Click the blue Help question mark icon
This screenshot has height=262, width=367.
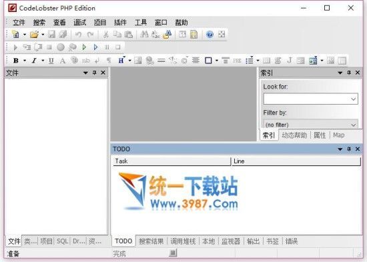210,35
